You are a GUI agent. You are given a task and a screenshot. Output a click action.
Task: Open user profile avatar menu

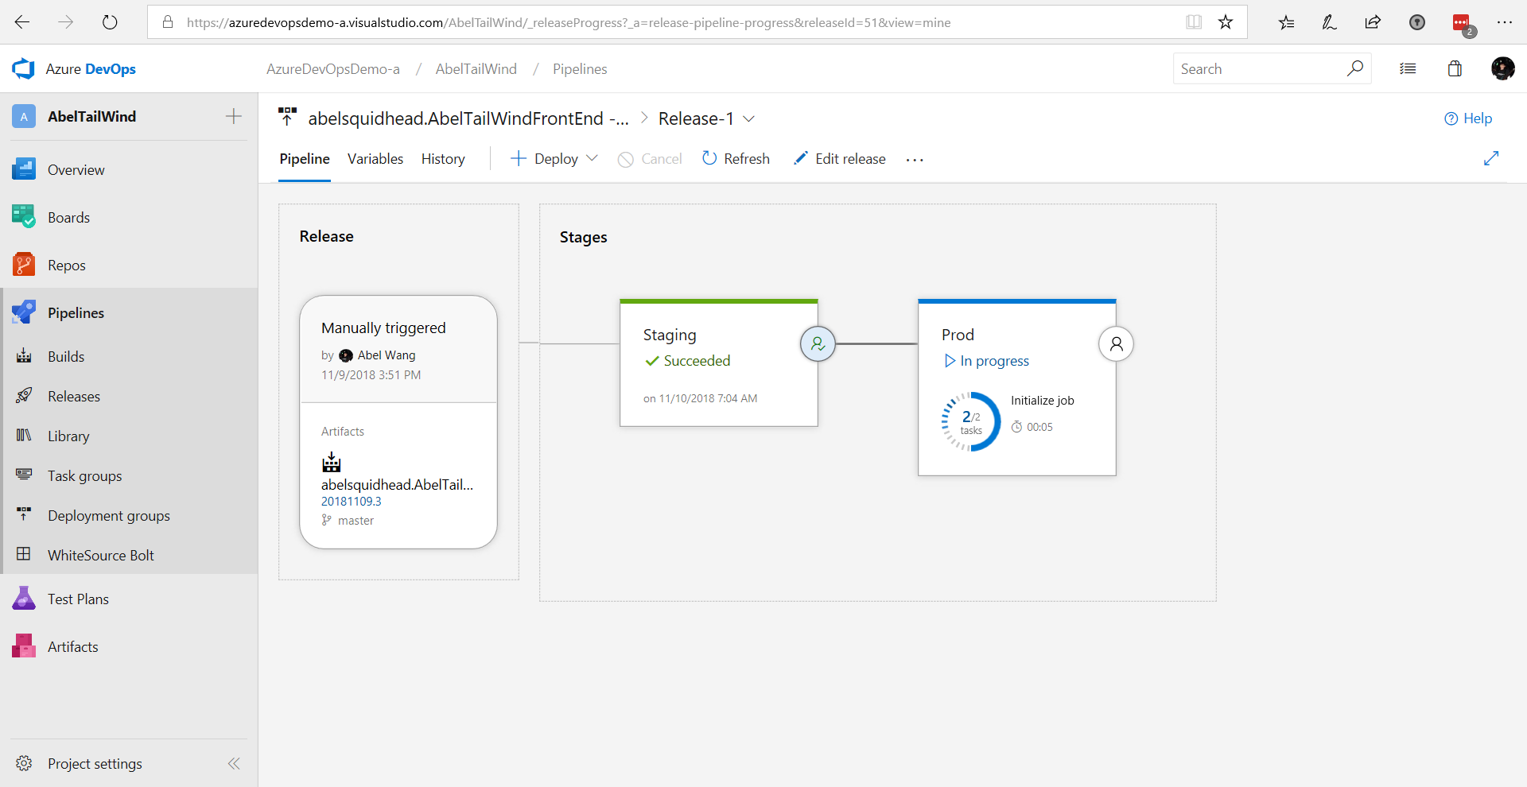(1502, 68)
